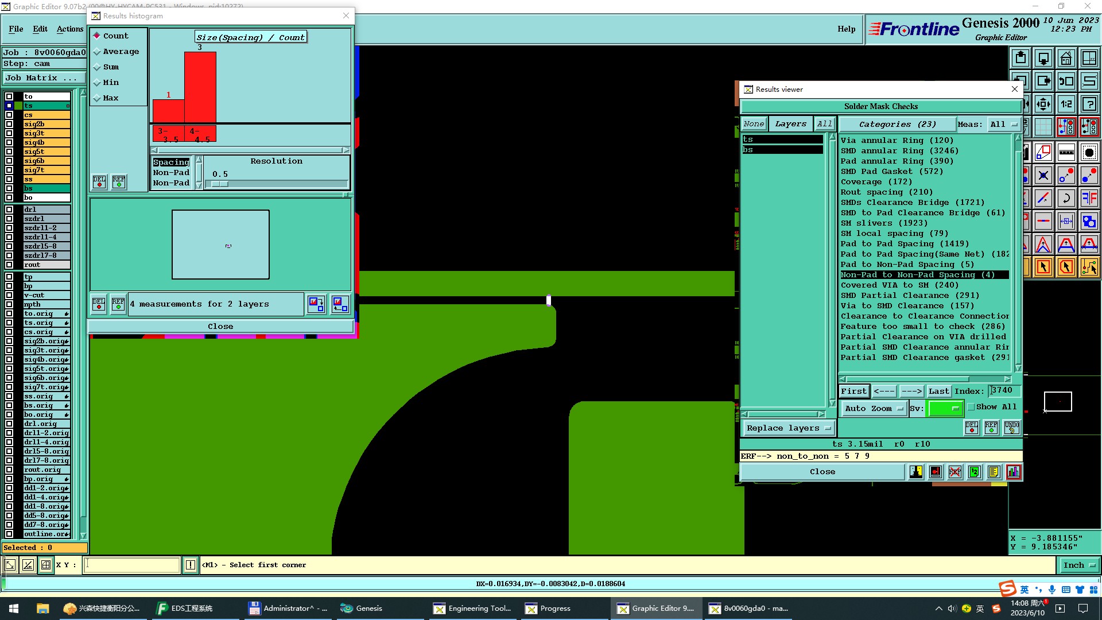Click the crossed-out REF icon in Results viewer
Viewport: 1102px width, 620px height.
(x=955, y=472)
